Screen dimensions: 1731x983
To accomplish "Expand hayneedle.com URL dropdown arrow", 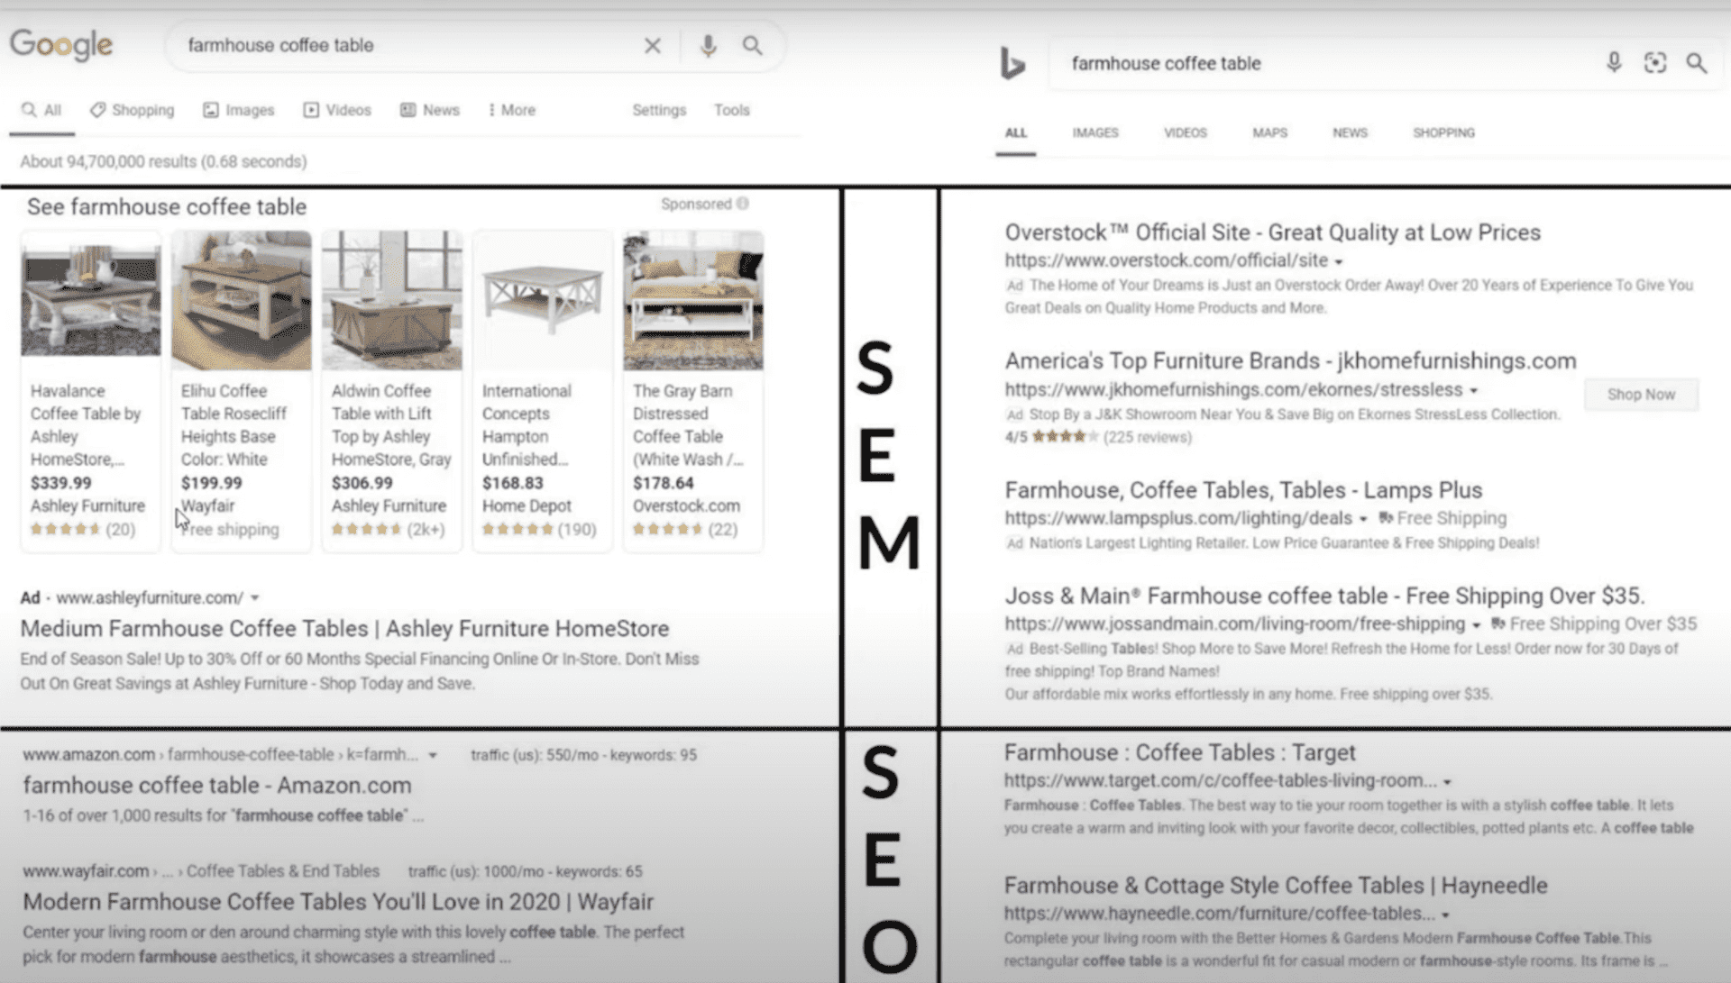I will 1445,915.
